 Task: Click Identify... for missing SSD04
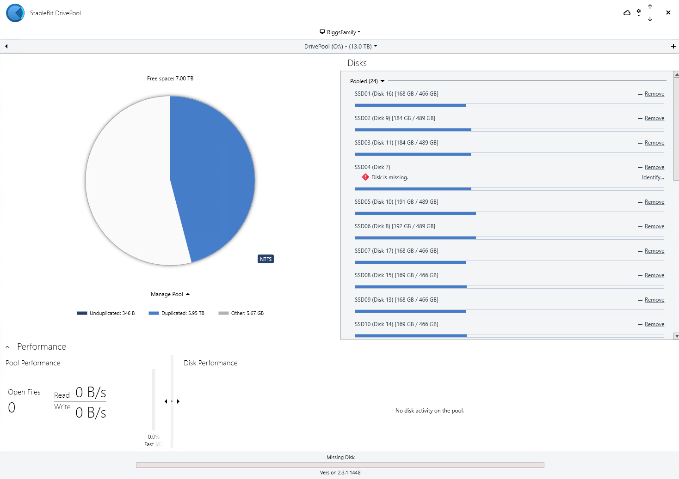click(653, 177)
